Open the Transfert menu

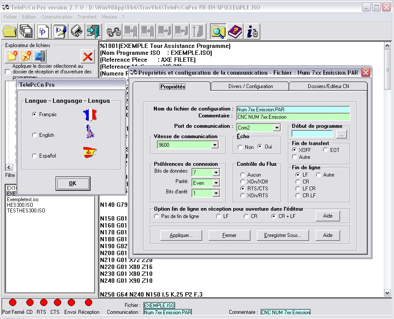87,17
